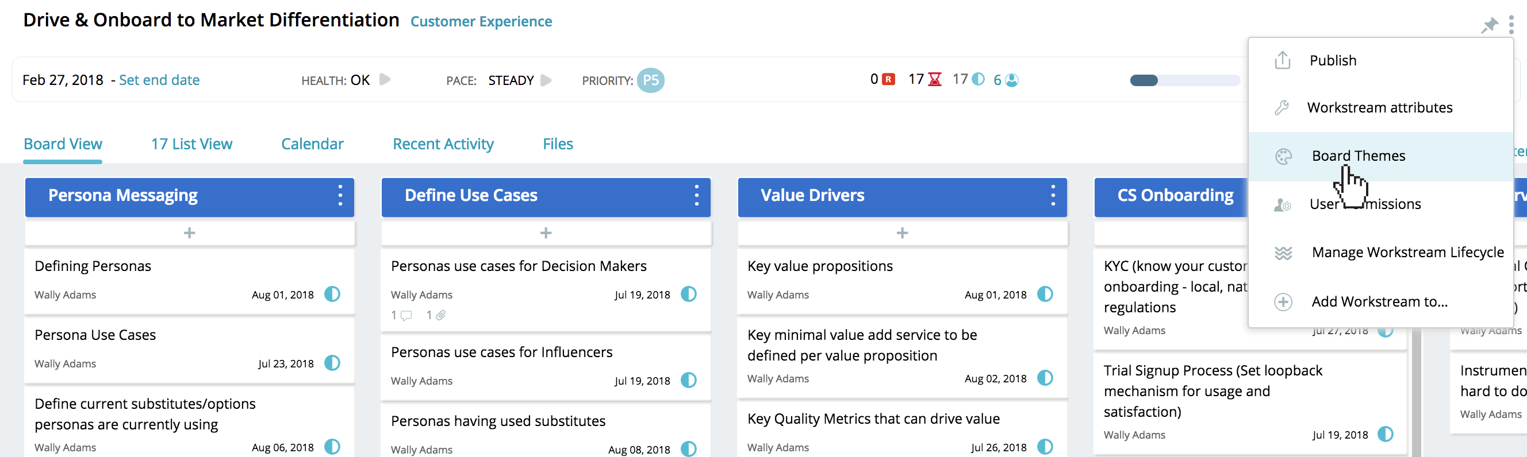Click the Pace Steady flag arrow
This screenshot has width=1527, height=457.
click(x=546, y=80)
